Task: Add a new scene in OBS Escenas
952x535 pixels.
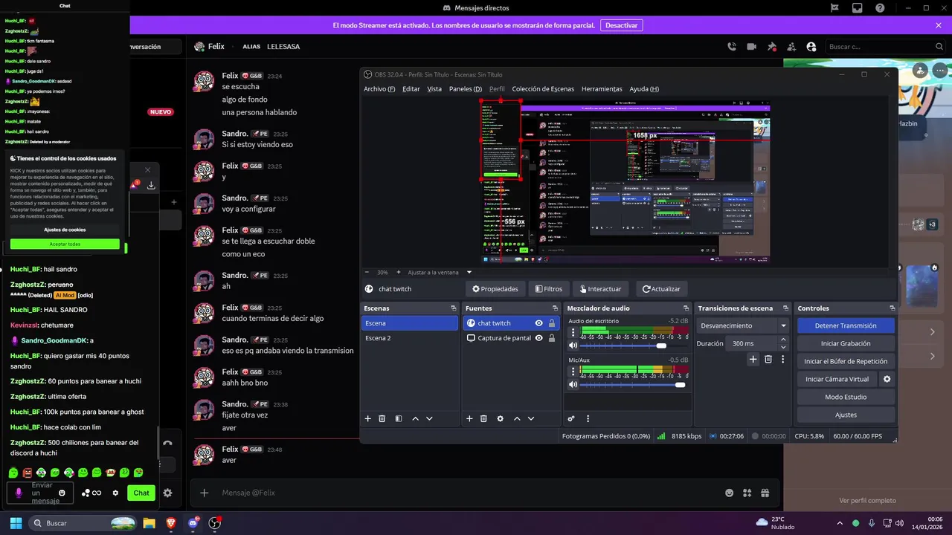Action: point(367,419)
